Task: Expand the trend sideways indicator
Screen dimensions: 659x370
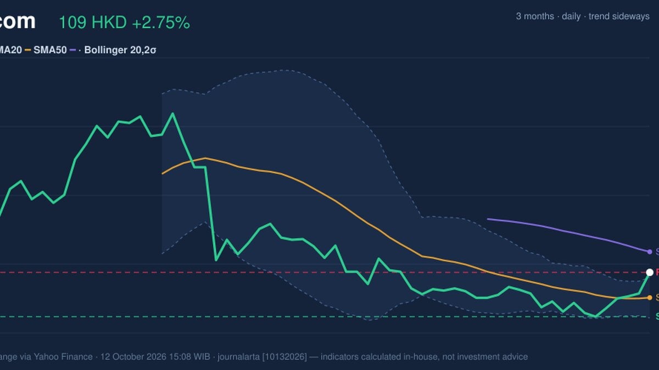Action: click(619, 16)
